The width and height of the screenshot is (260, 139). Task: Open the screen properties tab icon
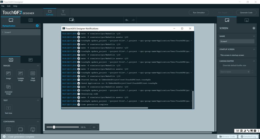(227, 20)
